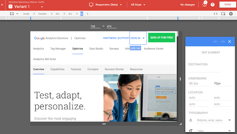Open the Analytics 360 Suite tab
The height and width of the screenshot is (134, 237).
click(44, 59)
